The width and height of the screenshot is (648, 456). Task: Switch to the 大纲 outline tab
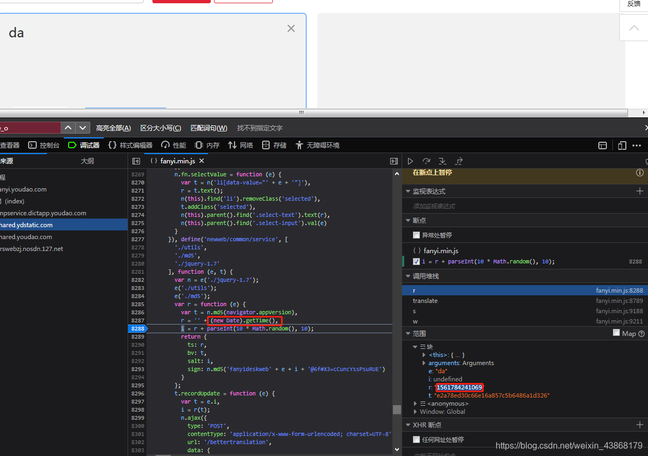pyautogui.click(x=87, y=161)
